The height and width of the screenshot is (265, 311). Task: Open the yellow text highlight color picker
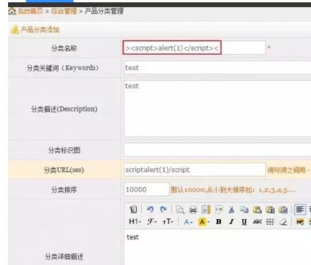point(203,222)
